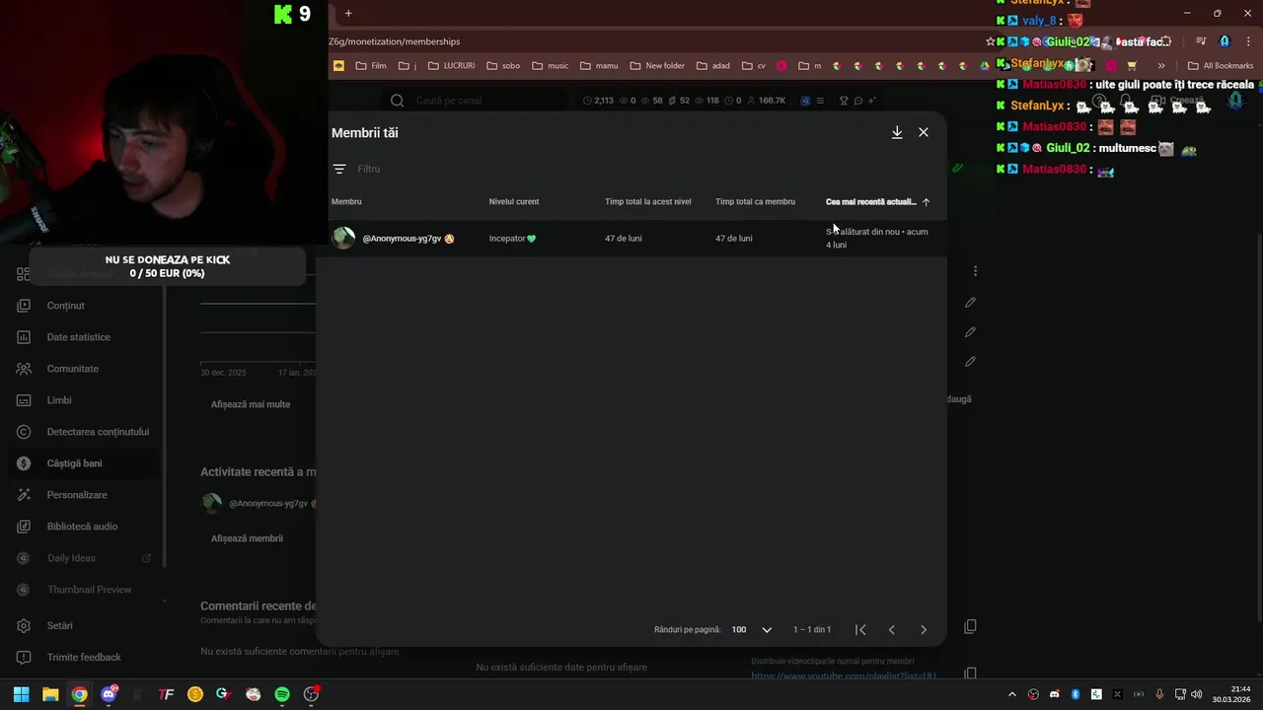
Task: Click the Bibliotecă audio icon
Action: pyautogui.click(x=24, y=527)
